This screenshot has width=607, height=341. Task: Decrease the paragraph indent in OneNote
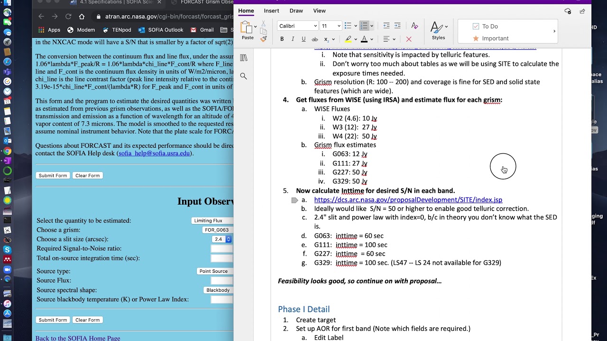click(x=386, y=26)
